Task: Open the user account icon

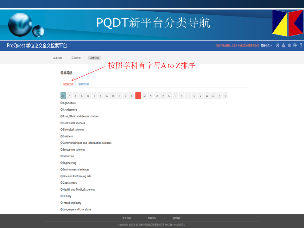Action: (283, 46)
